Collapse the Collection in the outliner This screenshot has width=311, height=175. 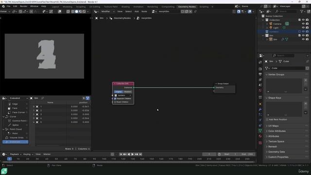tap(263, 20)
